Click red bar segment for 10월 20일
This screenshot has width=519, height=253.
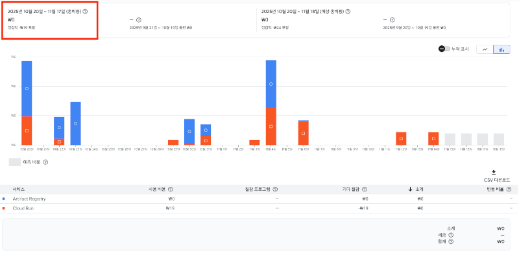click(x=27, y=131)
